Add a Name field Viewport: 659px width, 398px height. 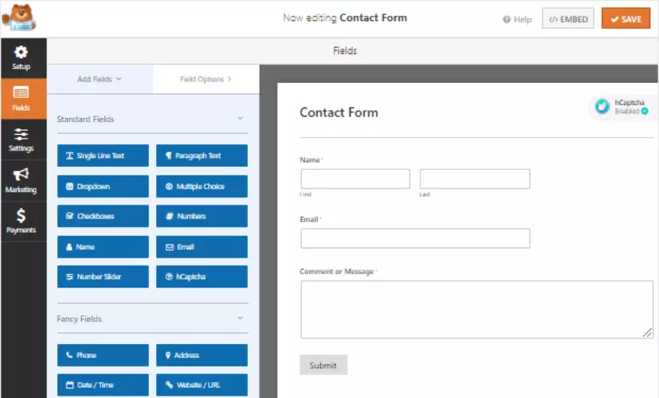(x=103, y=247)
